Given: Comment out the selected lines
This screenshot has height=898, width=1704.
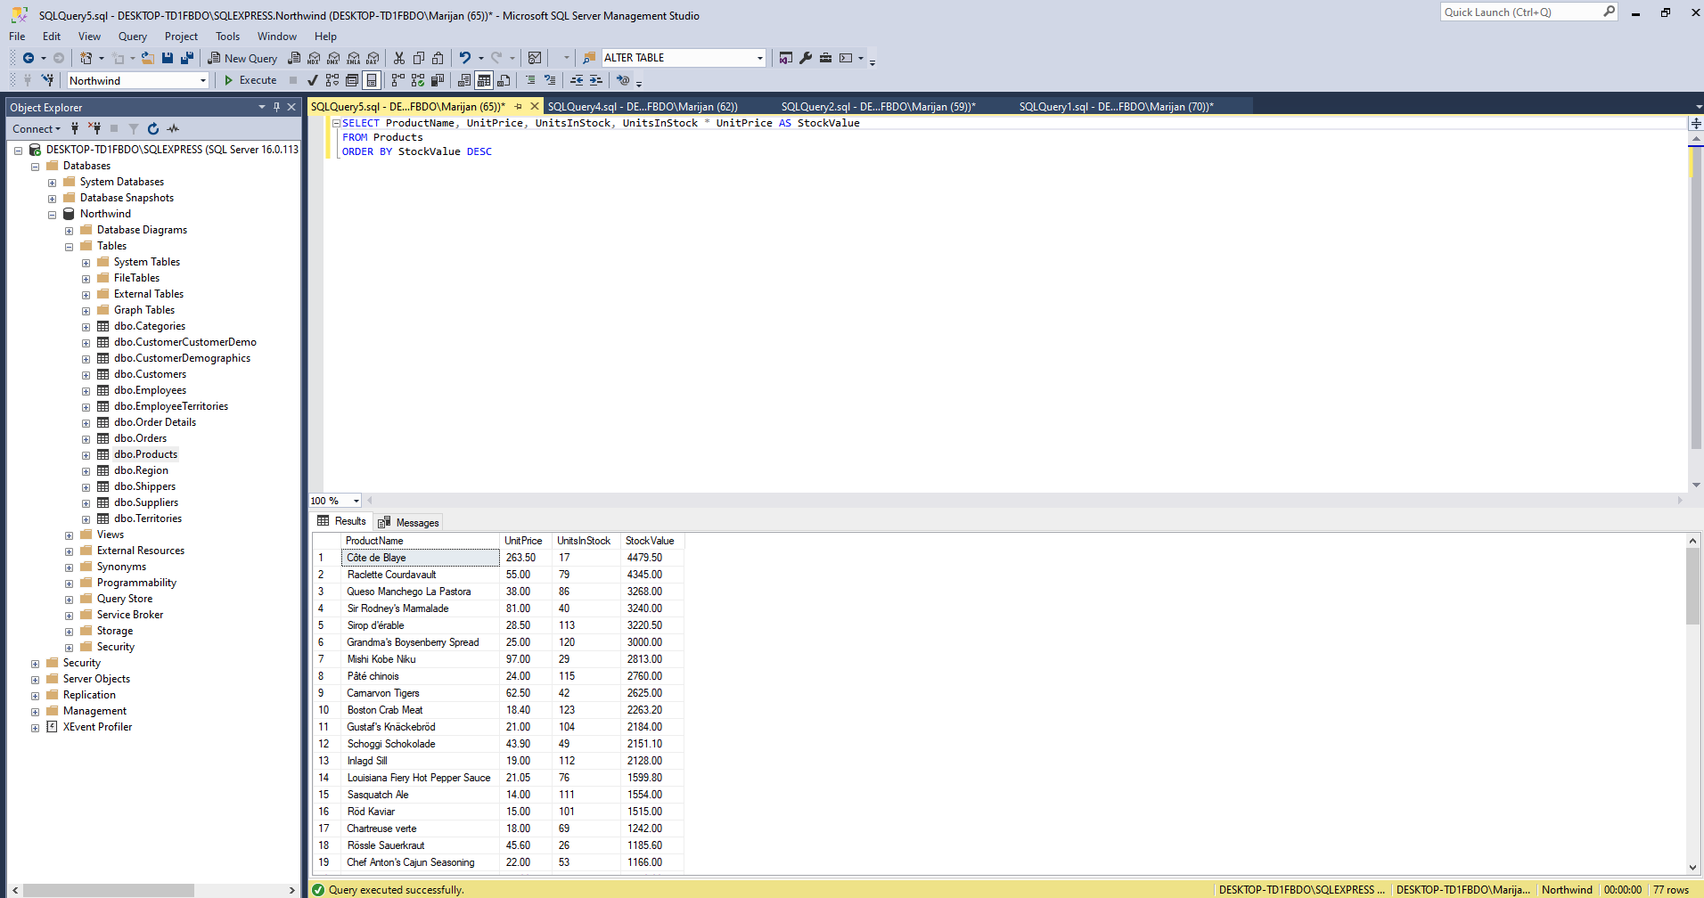Looking at the screenshot, I should pos(530,80).
